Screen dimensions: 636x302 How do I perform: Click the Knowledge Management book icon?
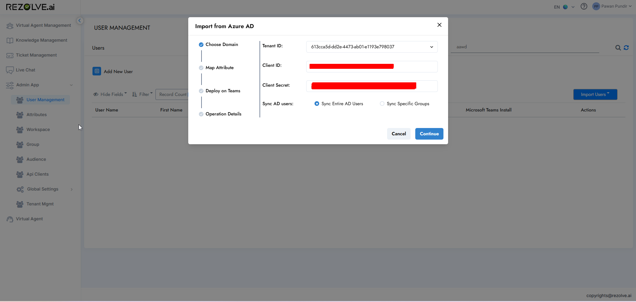pyautogui.click(x=10, y=40)
